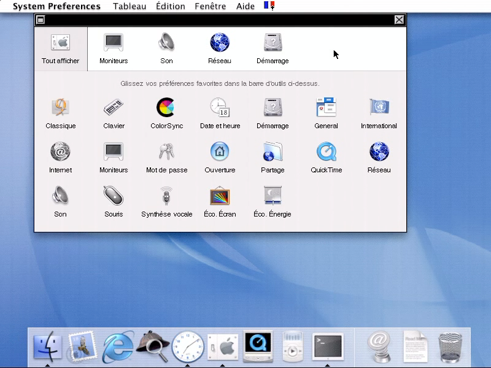Launch QuickTime Player from the Dock

tap(258, 346)
